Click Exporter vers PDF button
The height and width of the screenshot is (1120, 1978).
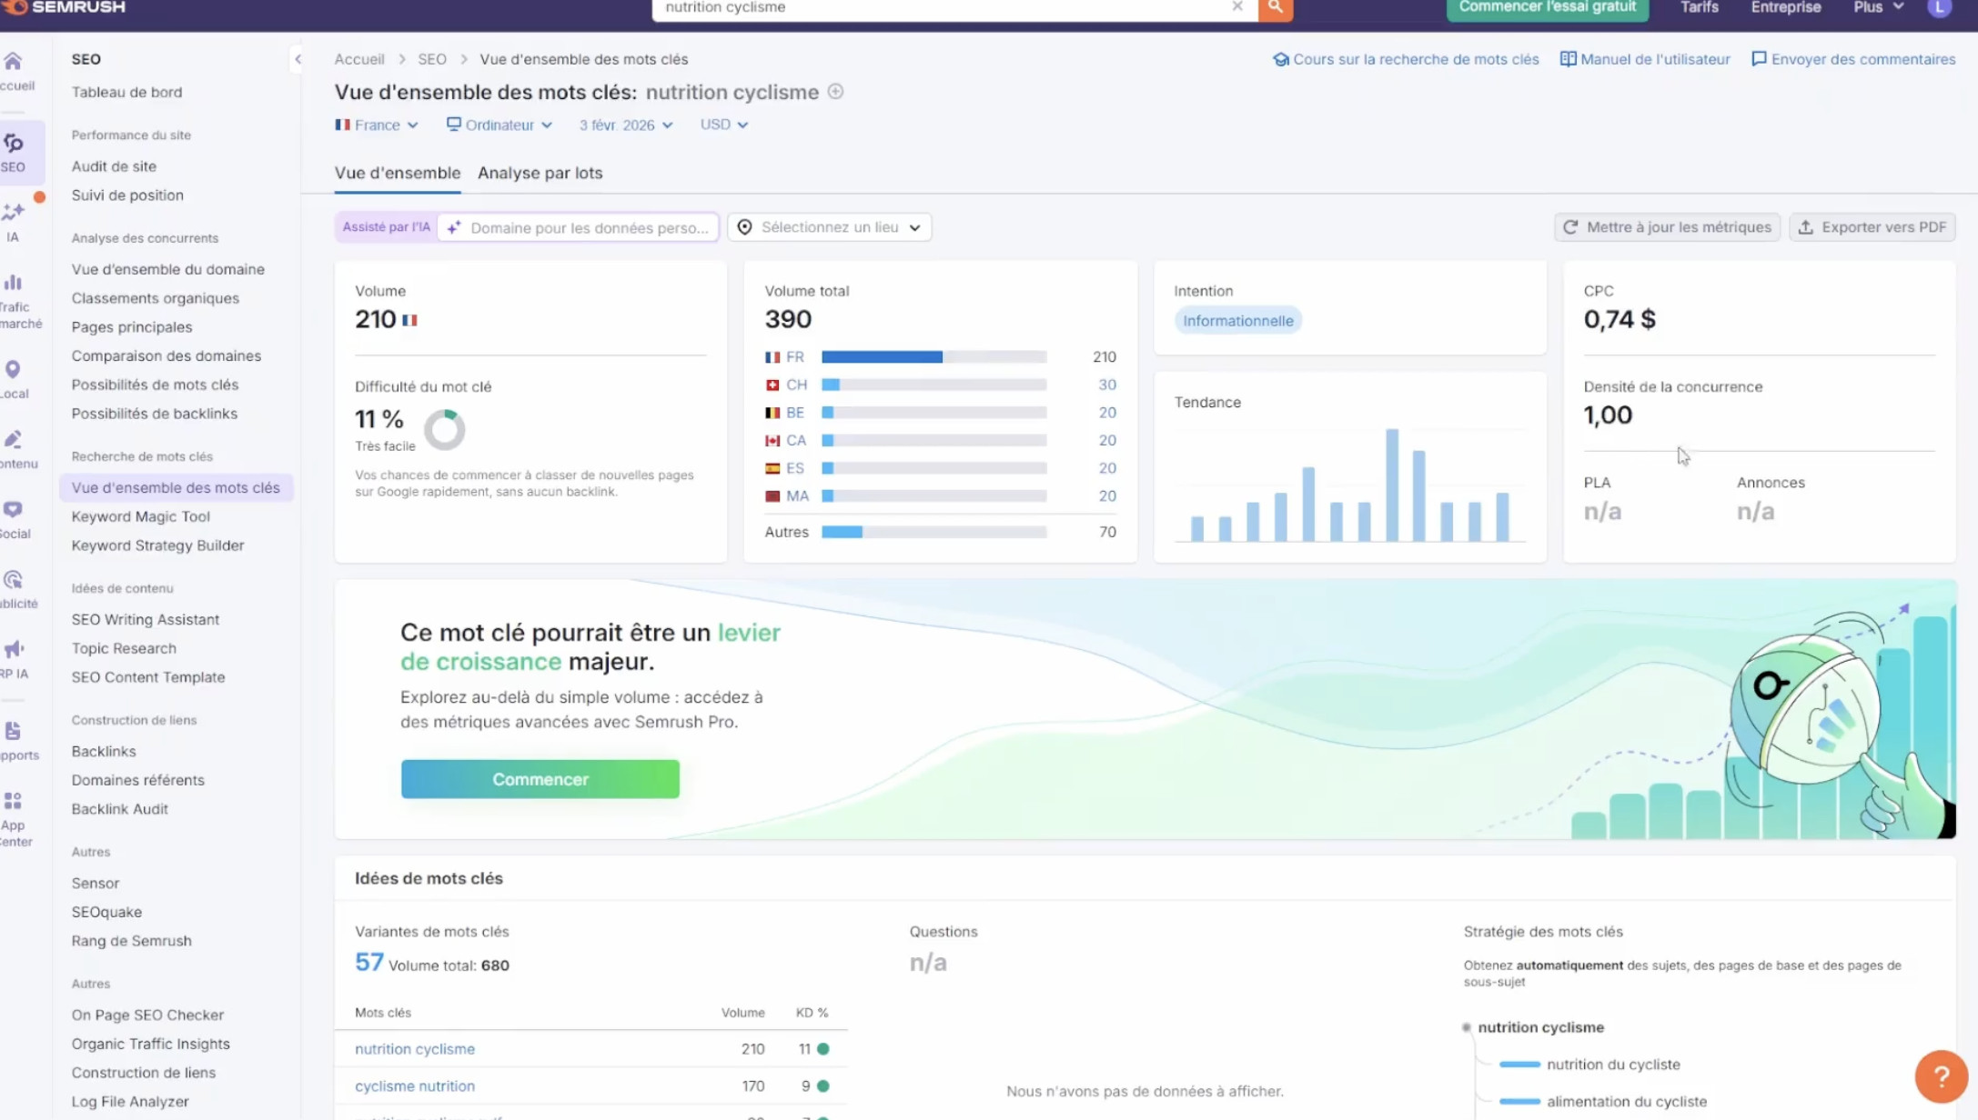1872,227
